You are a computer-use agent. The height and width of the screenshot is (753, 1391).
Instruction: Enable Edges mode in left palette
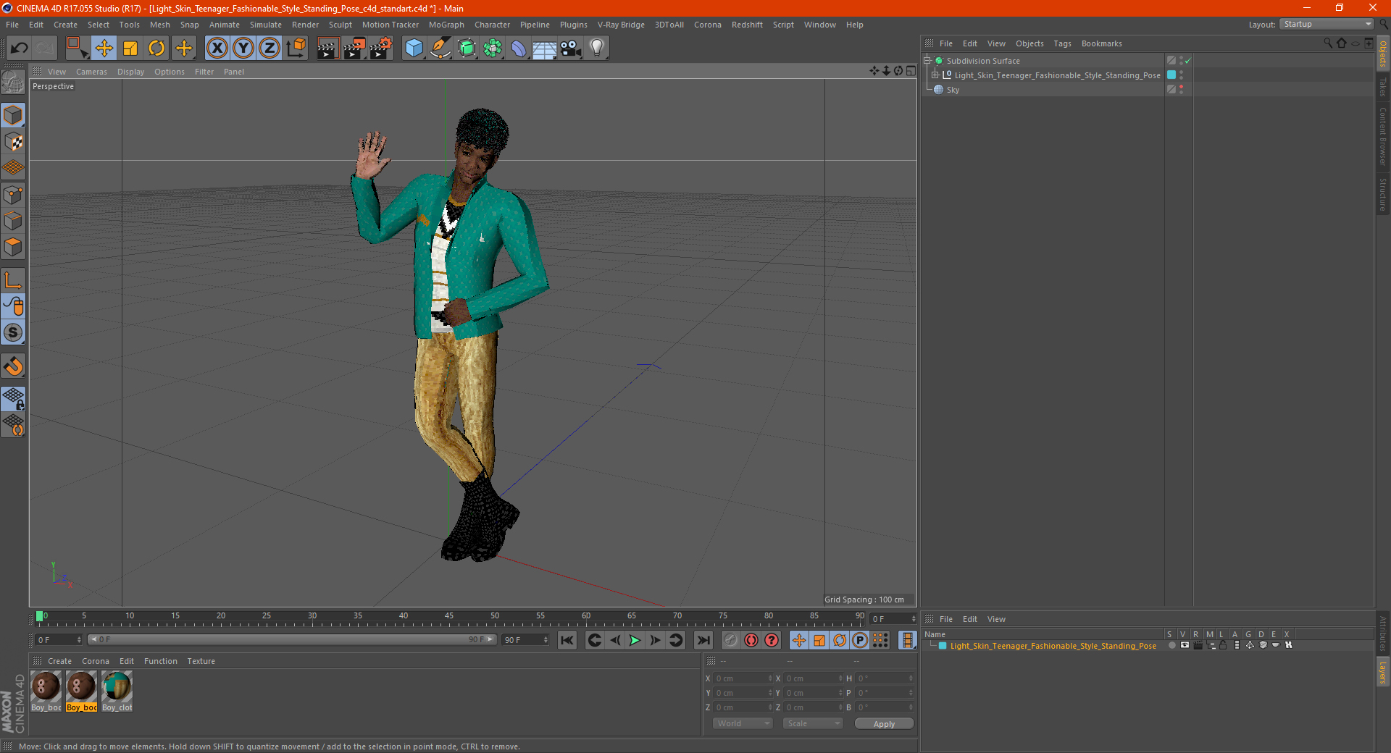(13, 221)
